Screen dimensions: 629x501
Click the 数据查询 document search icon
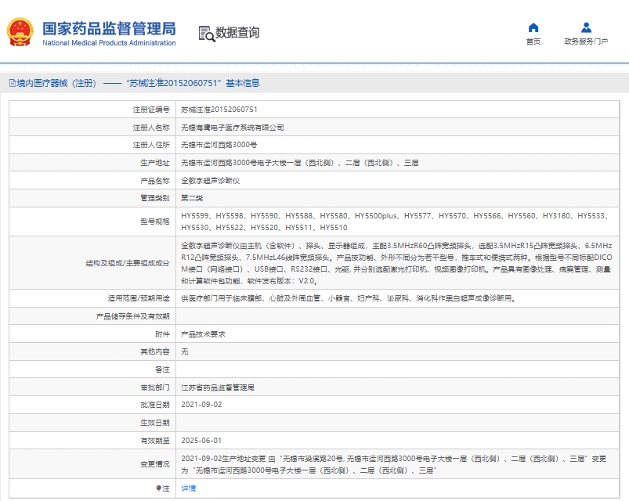207,34
